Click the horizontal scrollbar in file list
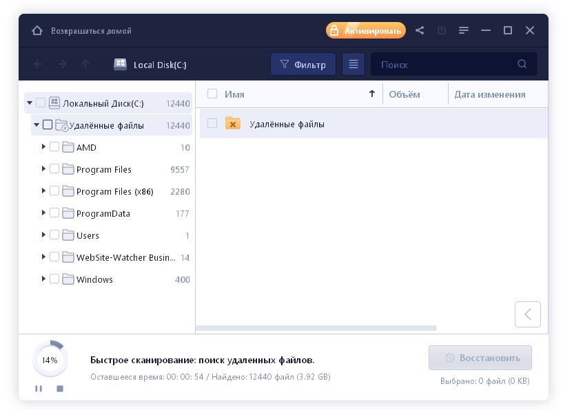The height and width of the screenshot is (410, 563). (316, 328)
